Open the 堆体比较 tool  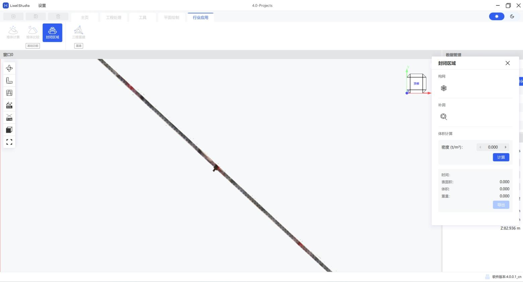(x=33, y=33)
